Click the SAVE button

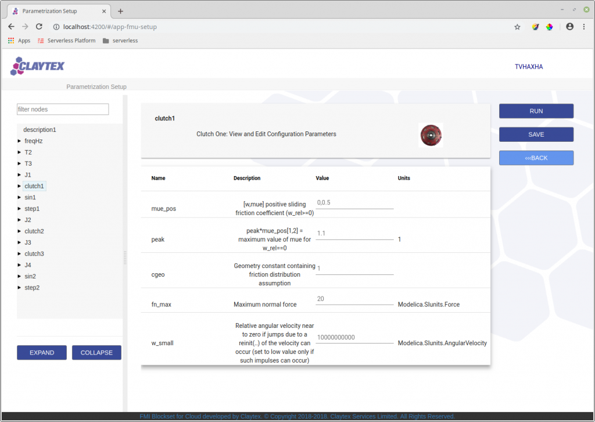536,135
